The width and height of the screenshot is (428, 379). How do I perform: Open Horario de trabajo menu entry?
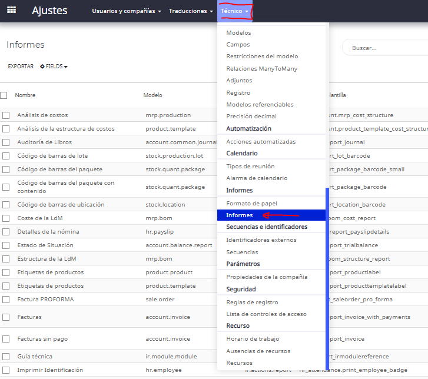click(253, 339)
